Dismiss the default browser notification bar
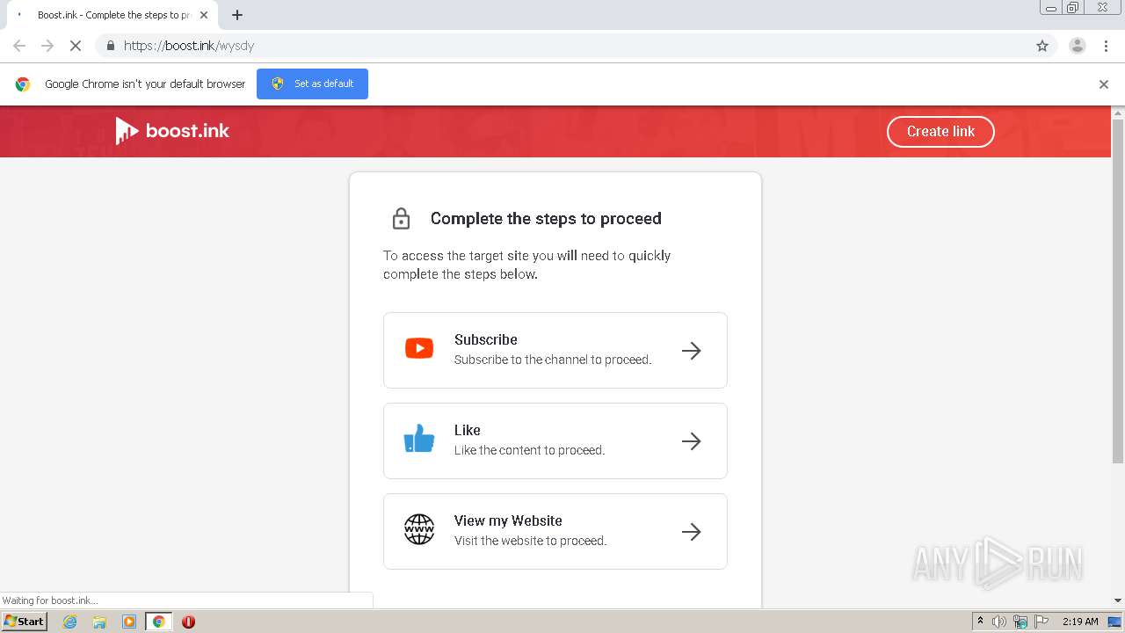The height and width of the screenshot is (633, 1125). tap(1104, 84)
